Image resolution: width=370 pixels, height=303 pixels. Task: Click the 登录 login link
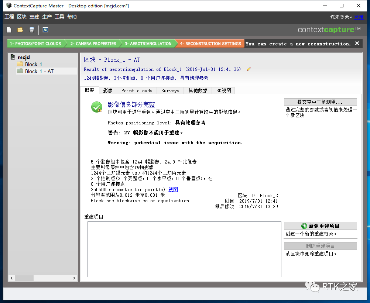[359, 17]
